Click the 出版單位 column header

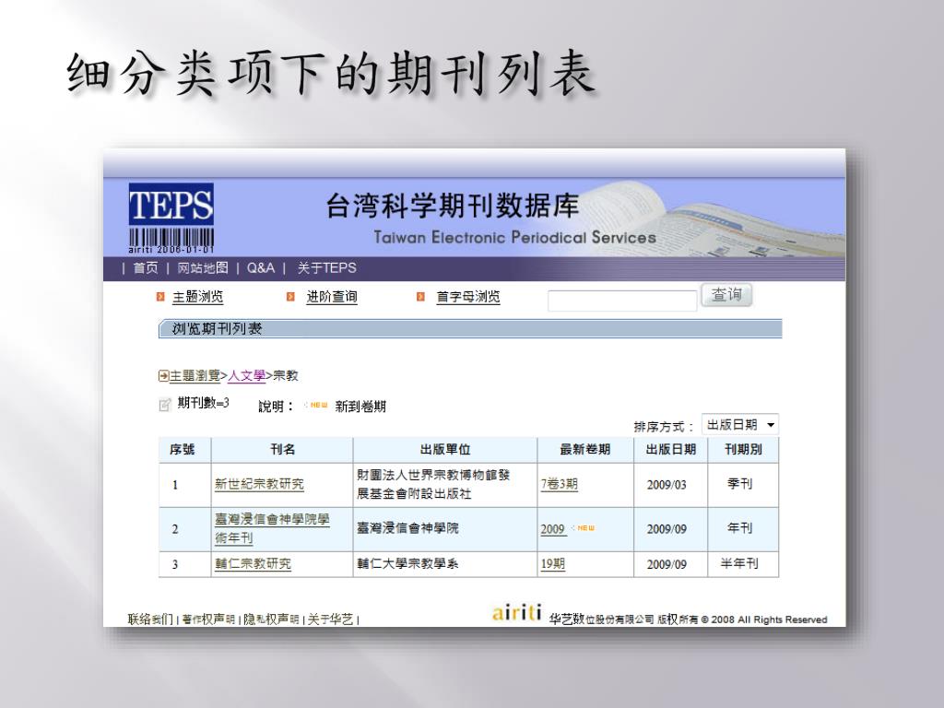click(445, 450)
